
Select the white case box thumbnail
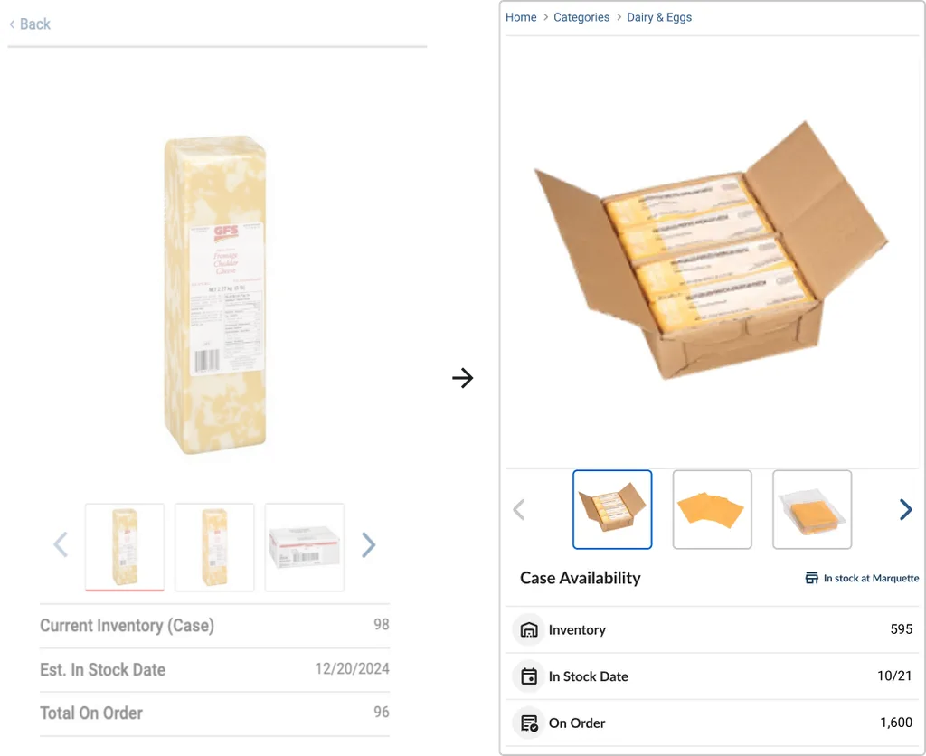coord(304,547)
